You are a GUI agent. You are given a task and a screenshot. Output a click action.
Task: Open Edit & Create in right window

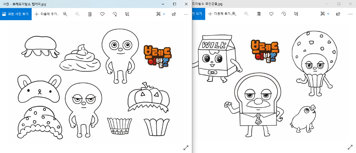click(323, 14)
